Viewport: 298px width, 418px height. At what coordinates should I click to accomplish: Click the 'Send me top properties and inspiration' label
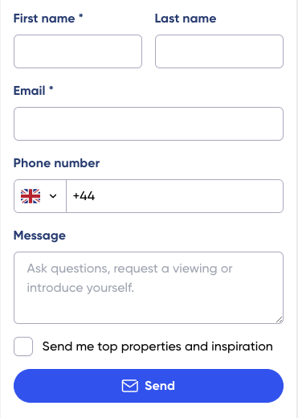click(157, 346)
